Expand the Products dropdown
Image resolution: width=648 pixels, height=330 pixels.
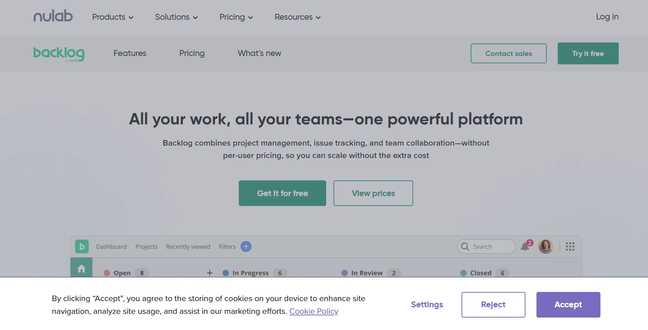[113, 17]
